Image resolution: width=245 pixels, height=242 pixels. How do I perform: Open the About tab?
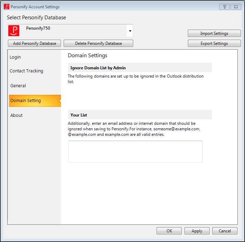(x=17, y=115)
